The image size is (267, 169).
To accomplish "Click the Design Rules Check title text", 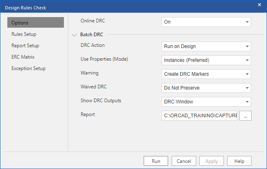I will [26, 8].
